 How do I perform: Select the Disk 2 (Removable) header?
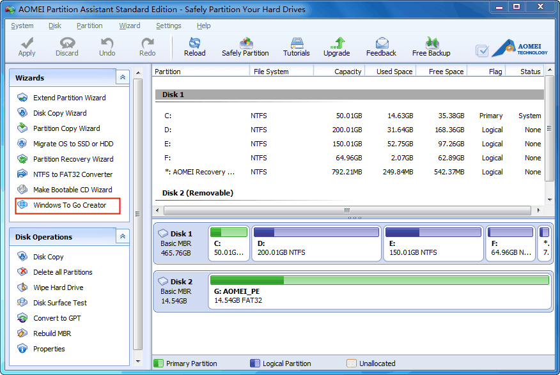click(198, 193)
